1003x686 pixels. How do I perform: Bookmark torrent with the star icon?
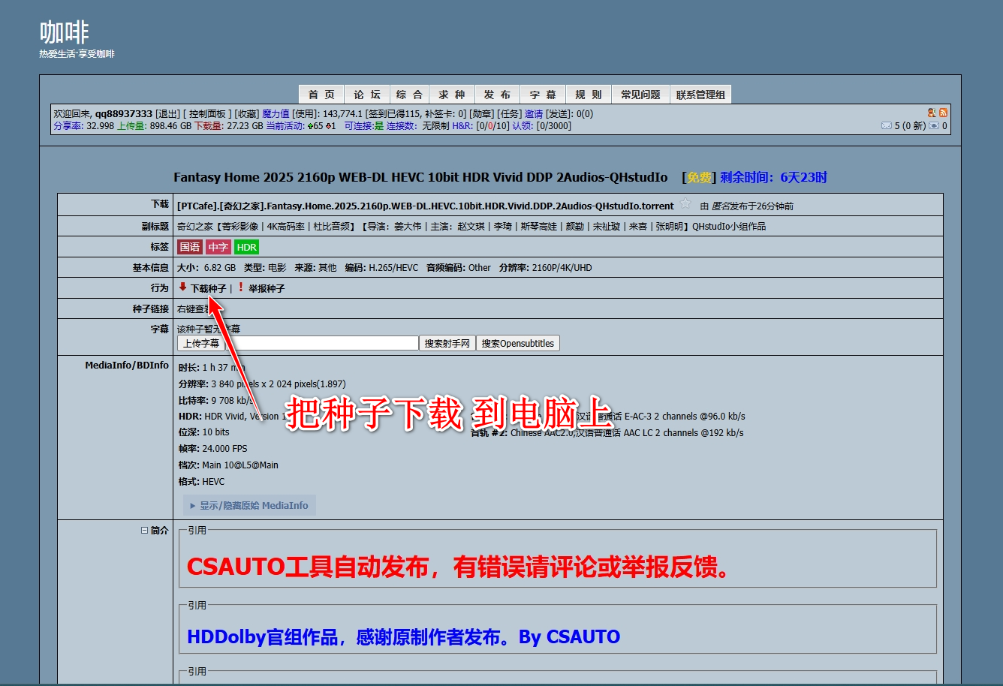click(x=685, y=204)
